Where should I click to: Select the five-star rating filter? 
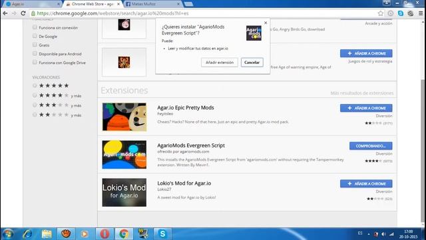(x=35, y=85)
